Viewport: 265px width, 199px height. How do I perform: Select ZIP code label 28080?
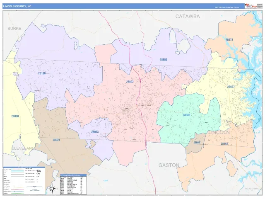(186, 115)
